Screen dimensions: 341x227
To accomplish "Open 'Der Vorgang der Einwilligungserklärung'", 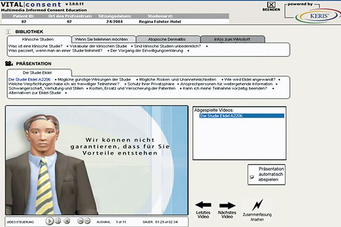I will [x=147, y=51].
